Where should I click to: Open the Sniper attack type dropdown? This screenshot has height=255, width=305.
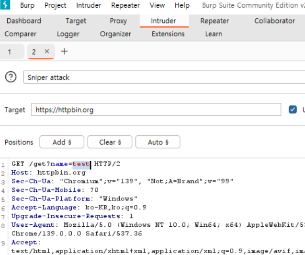(x=164, y=78)
